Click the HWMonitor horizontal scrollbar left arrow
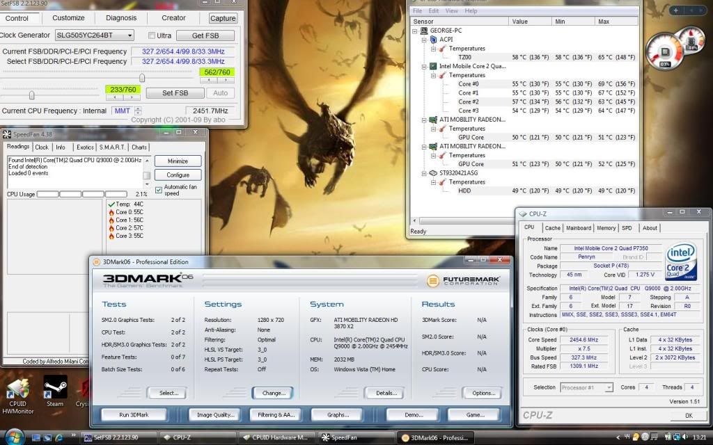Viewport: 713px width, 445px height. pos(414,220)
